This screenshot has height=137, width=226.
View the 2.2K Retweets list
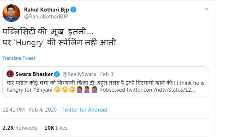click(x=20, y=128)
